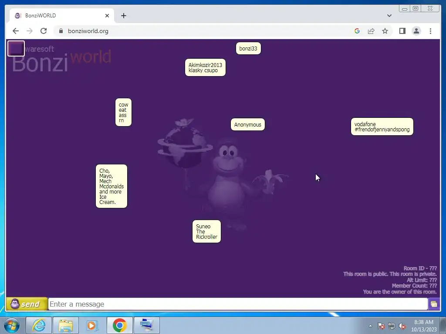The height and width of the screenshot is (334, 446).
Task: Click the bonzi33 name bubble
Action: 248,48
